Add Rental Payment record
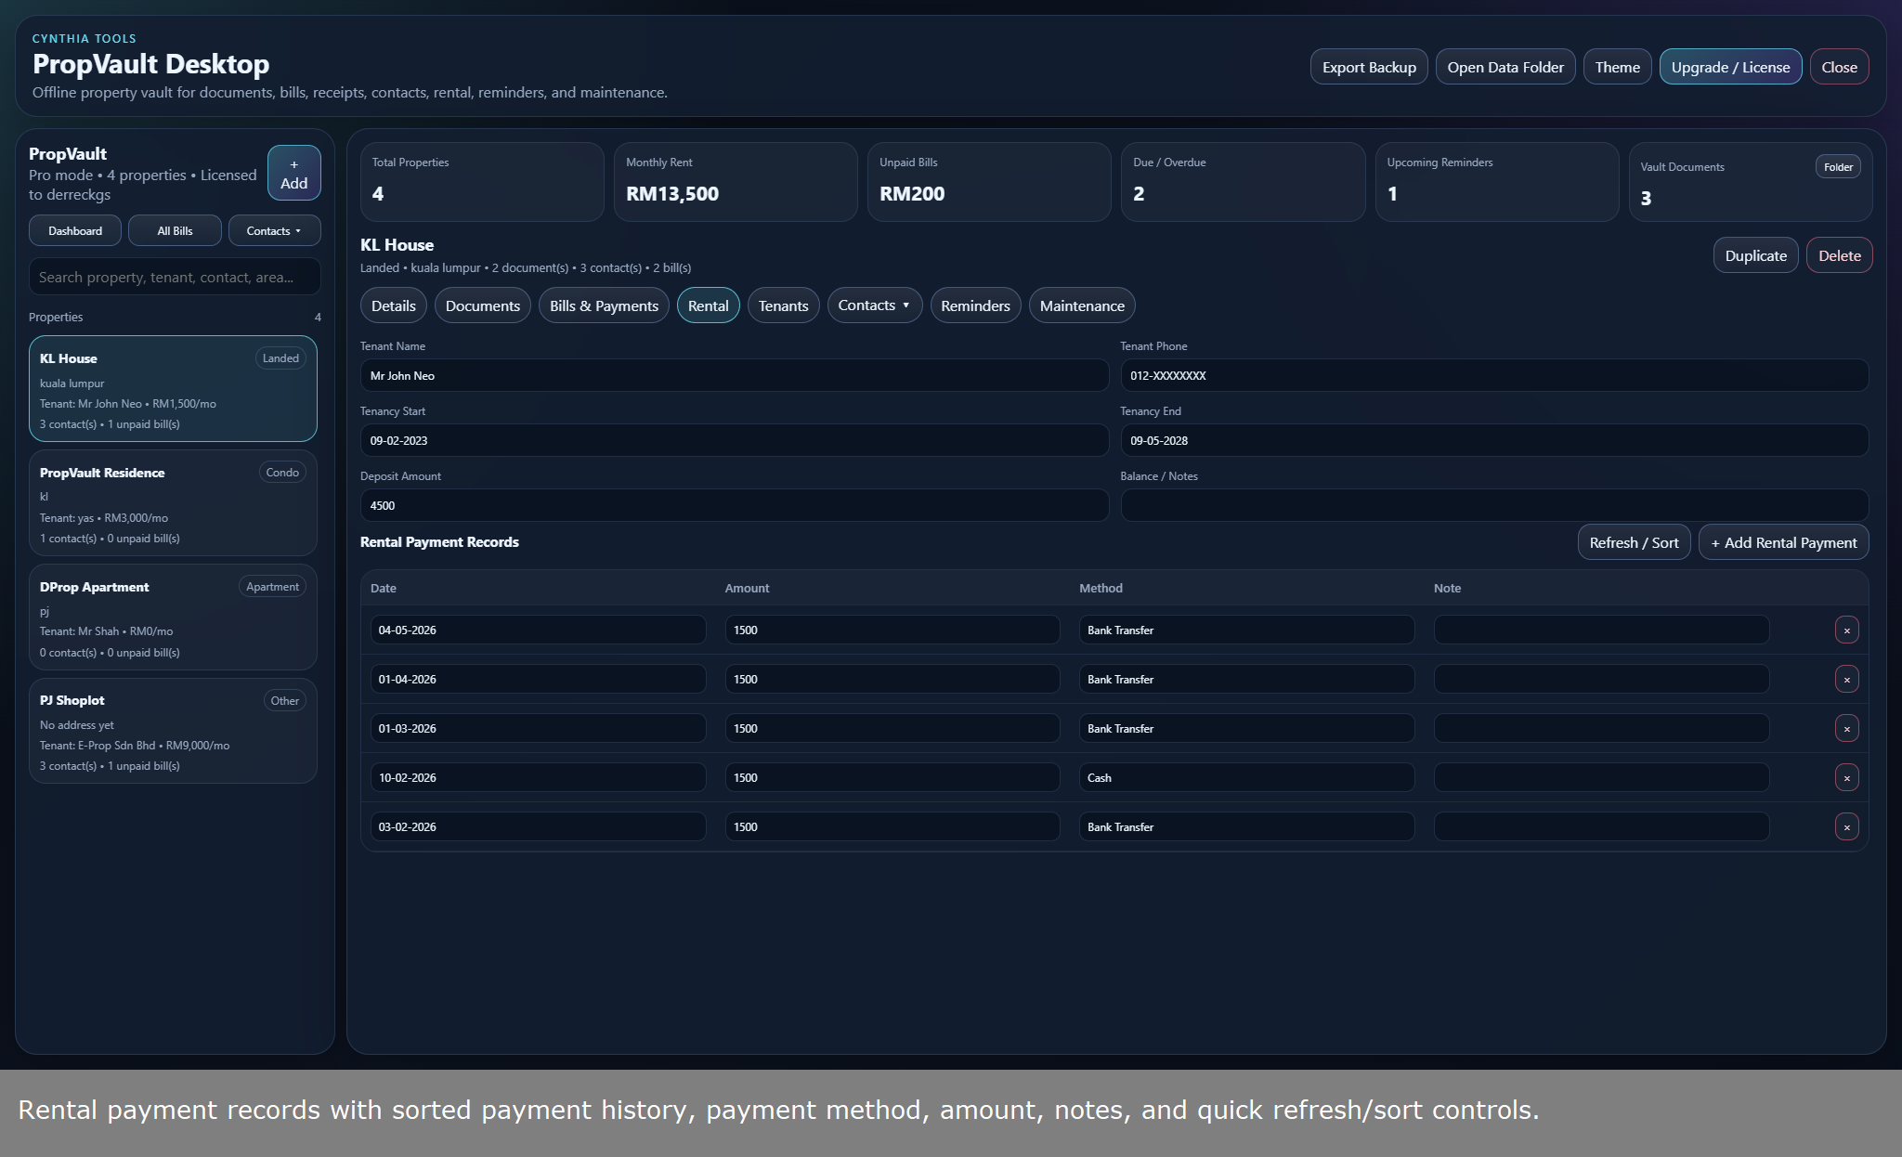The height and width of the screenshot is (1157, 1902). [1783, 542]
